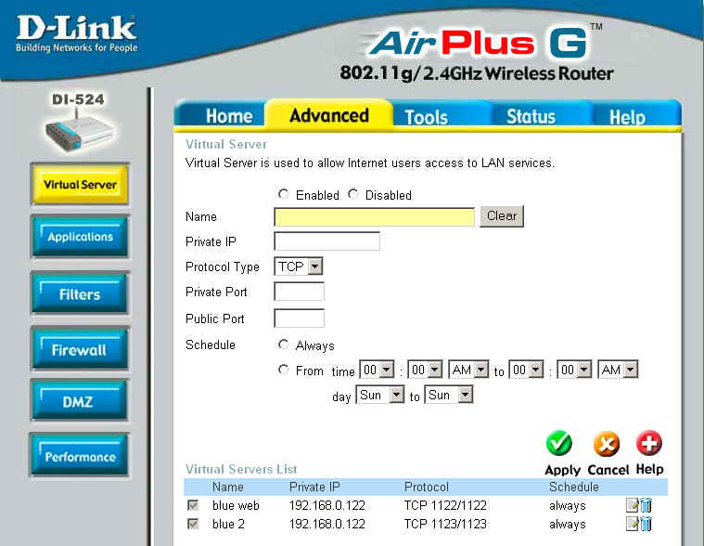Select the Enabled radio button
Image resolution: width=704 pixels, height=546 pixels.
click(x=283, y=194)
